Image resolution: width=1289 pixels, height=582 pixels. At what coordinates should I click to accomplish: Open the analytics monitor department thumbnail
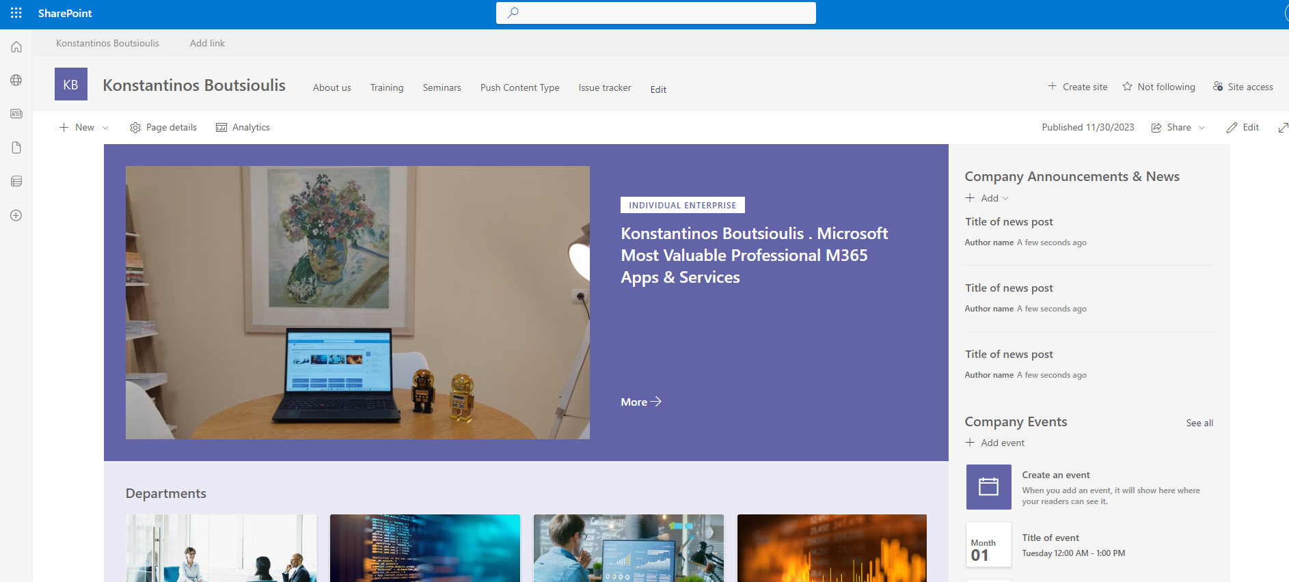[x=629, y=549]
